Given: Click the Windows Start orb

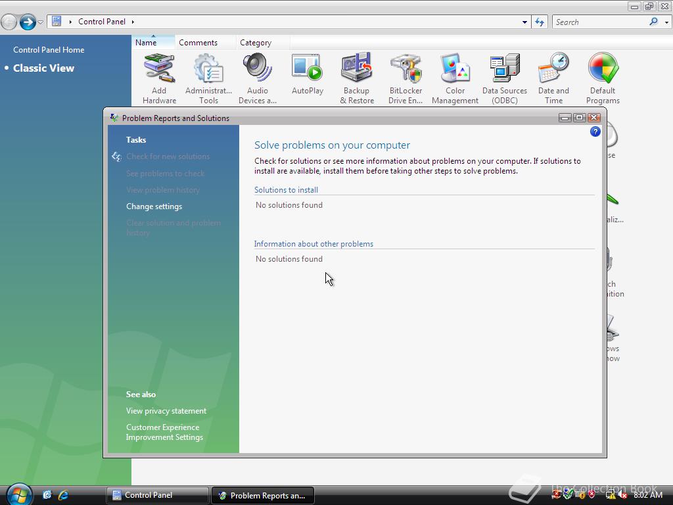Looking at the screenshot, I should coord(19,494).
